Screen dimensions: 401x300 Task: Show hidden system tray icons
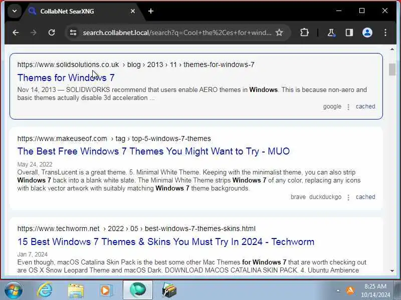point(338,290)
